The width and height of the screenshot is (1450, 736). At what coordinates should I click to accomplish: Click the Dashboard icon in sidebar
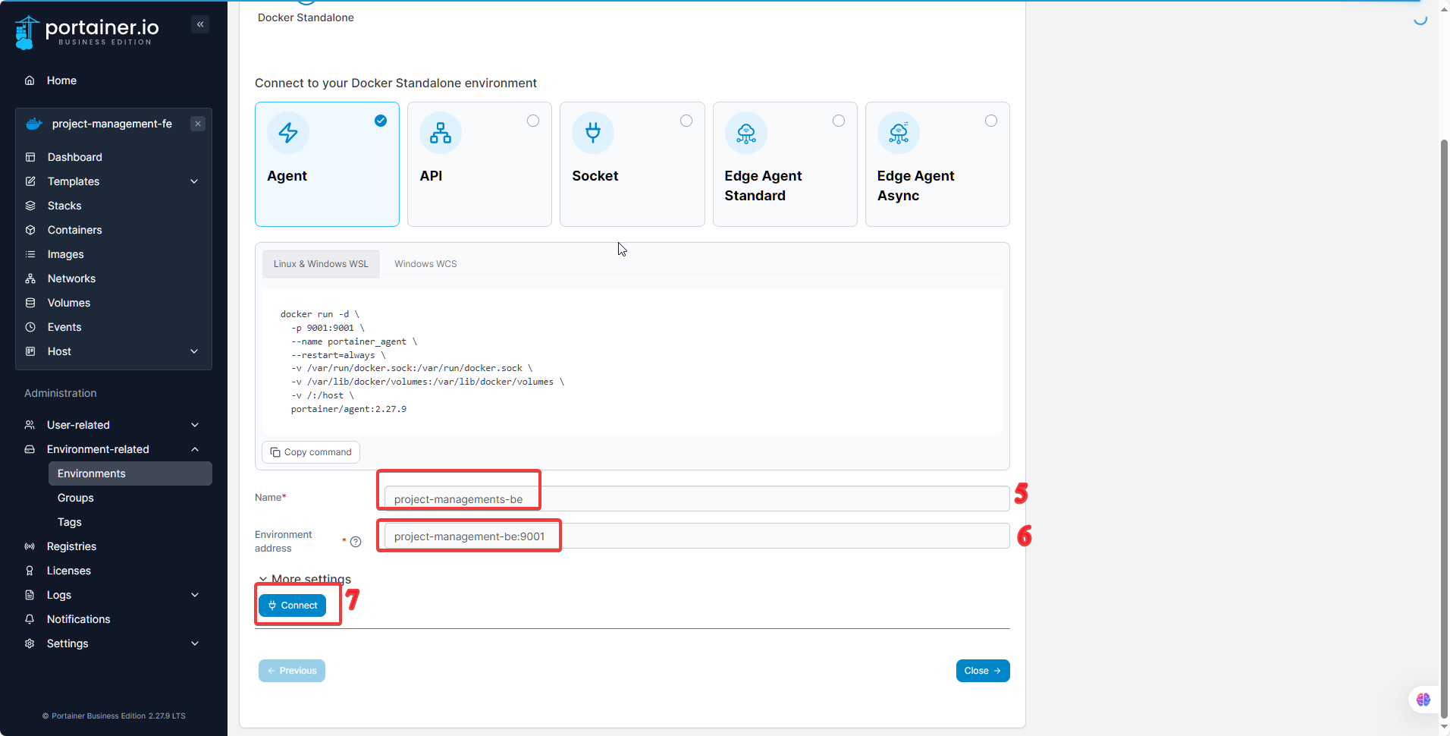tap(30, 157)
